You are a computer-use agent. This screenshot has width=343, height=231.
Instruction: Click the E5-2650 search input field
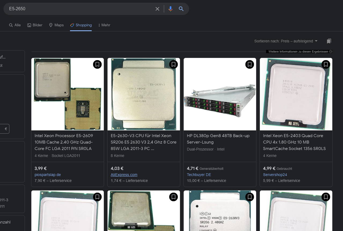(x=80, y=9)
